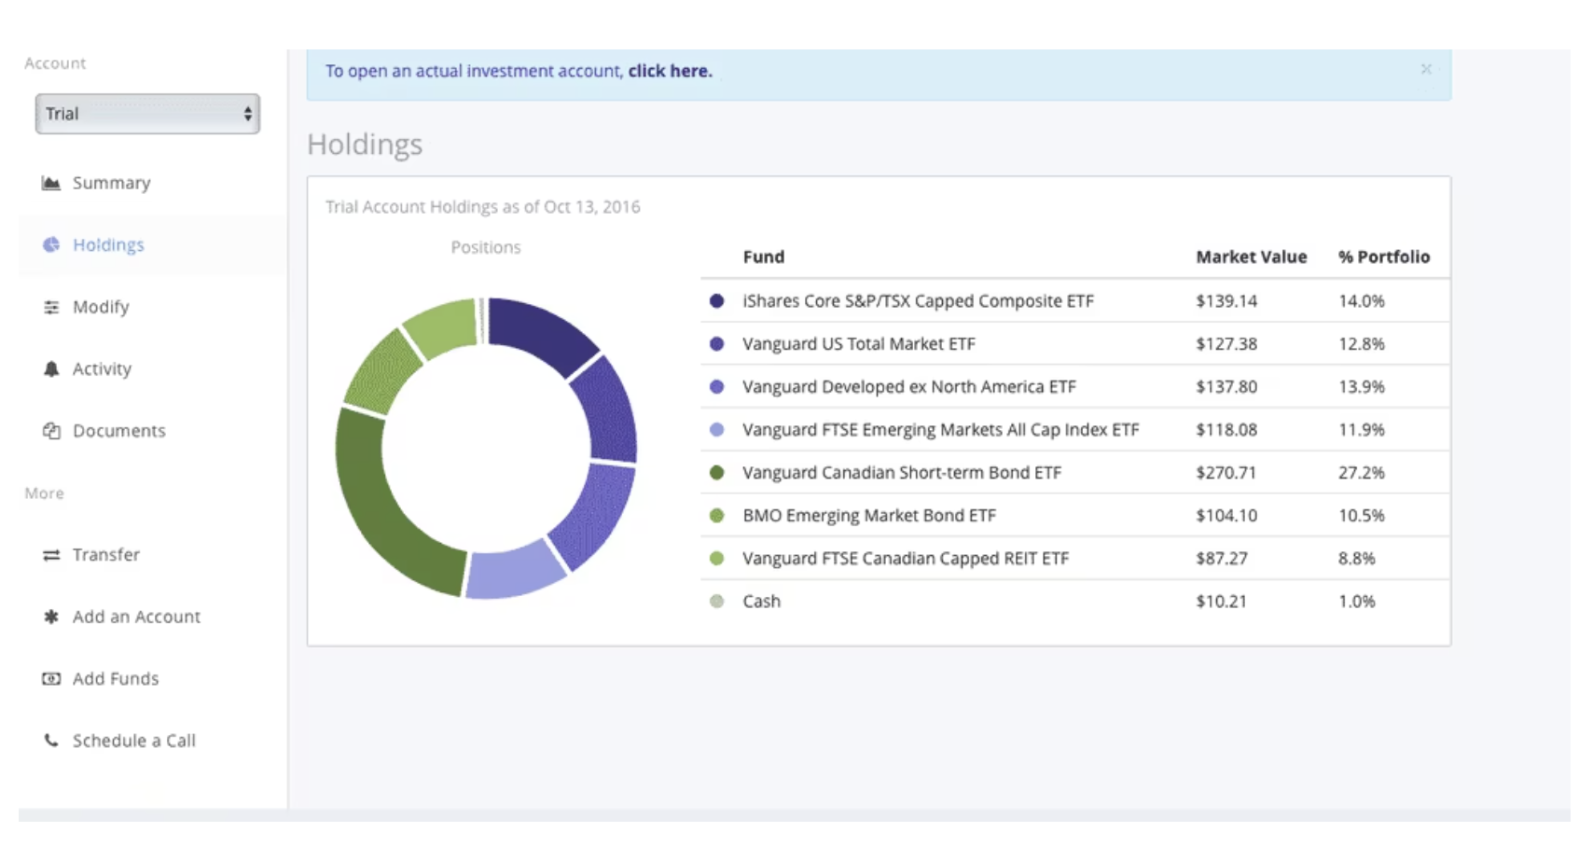This screenshot has width=1593, height=860.
Task: Click the BMO Emerging Market Bond dot
Action: click(x=716, y=516)
